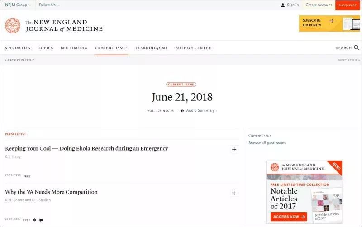Go to Next Issue
Image resolution: width=362 pixels, height=227 pixels.
pos(349,60)
